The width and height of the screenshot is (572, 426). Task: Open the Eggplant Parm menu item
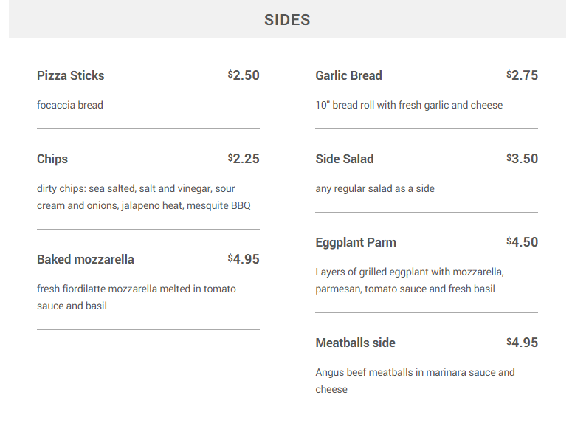356,242
